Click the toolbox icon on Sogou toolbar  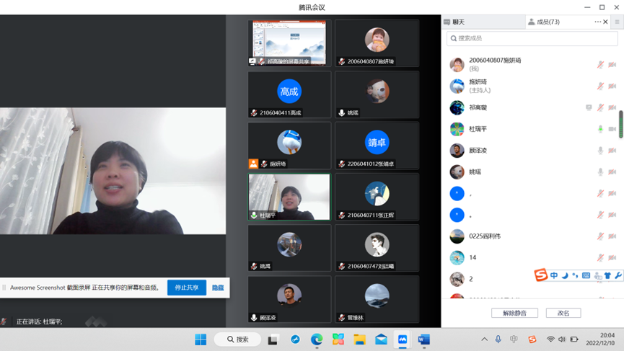pyautogui.click(x=618, y=275)
